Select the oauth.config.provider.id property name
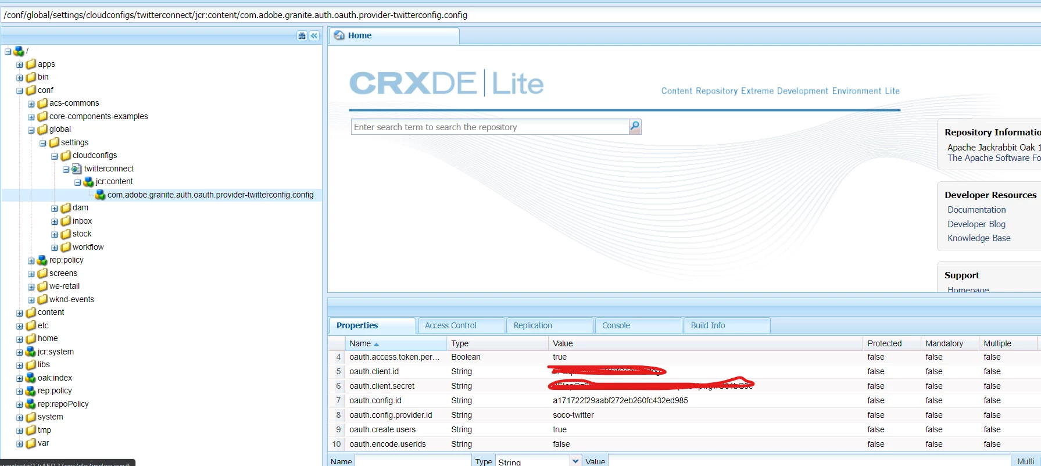Screen dimensions: 1041x466 391,415
